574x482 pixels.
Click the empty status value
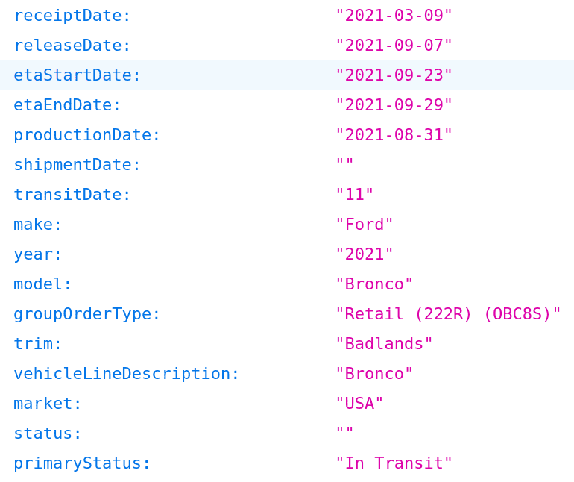coord(344,431)
